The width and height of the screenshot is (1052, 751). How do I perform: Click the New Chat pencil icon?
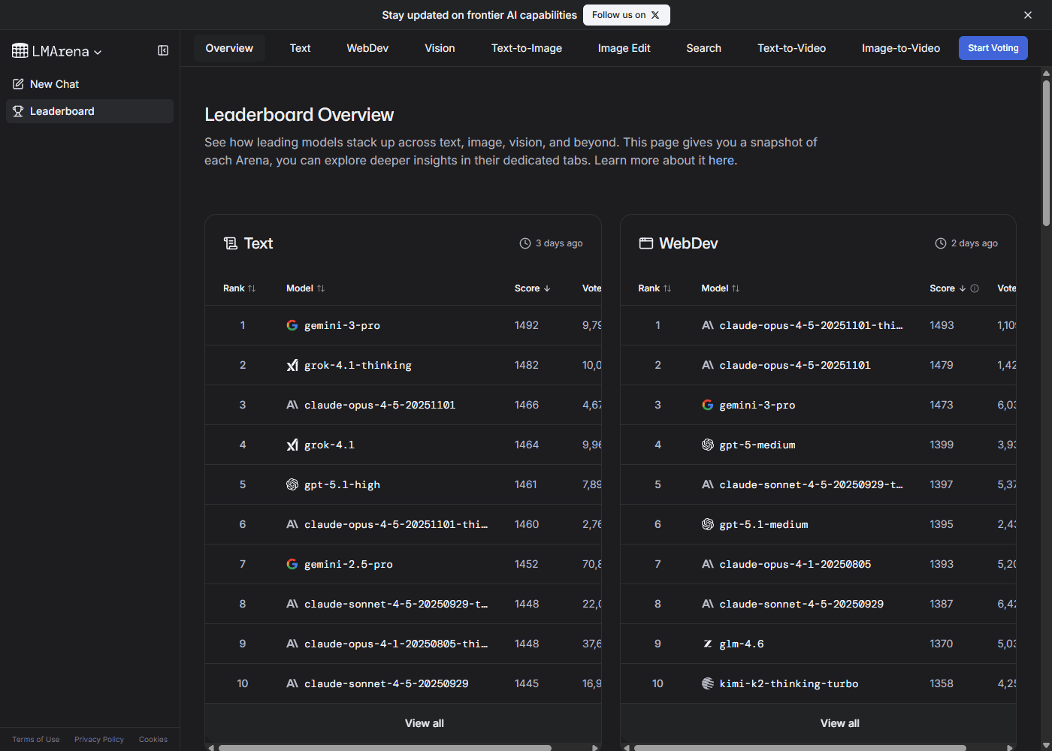click(x=18, y=84)
